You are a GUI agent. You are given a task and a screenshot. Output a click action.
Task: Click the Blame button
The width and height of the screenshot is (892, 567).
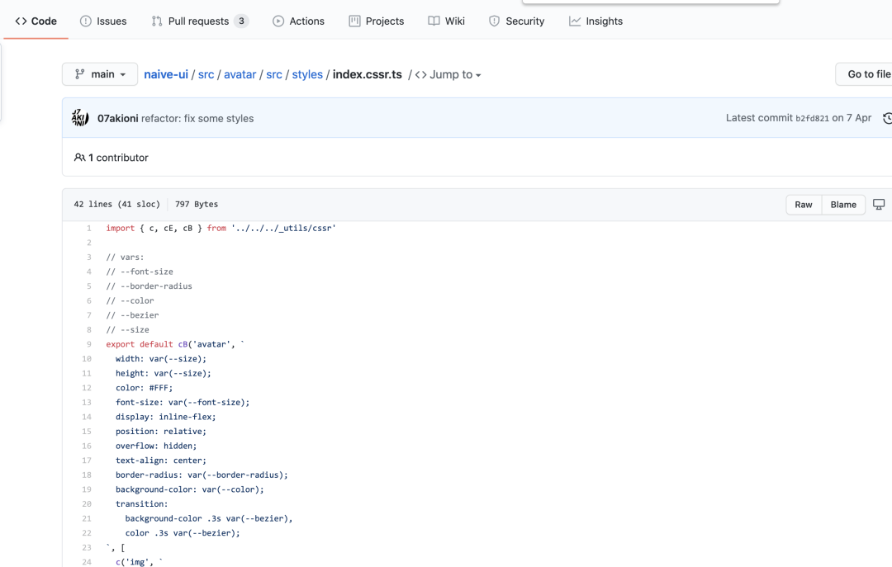pos(843,205)
